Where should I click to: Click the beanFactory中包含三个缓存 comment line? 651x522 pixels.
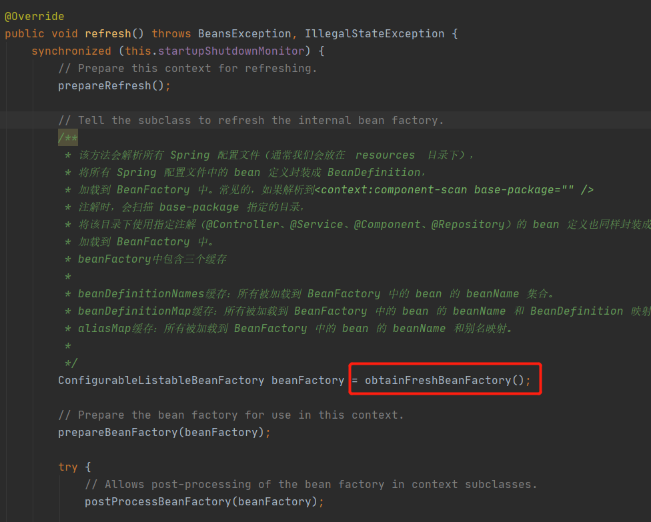tap(152, 259)
